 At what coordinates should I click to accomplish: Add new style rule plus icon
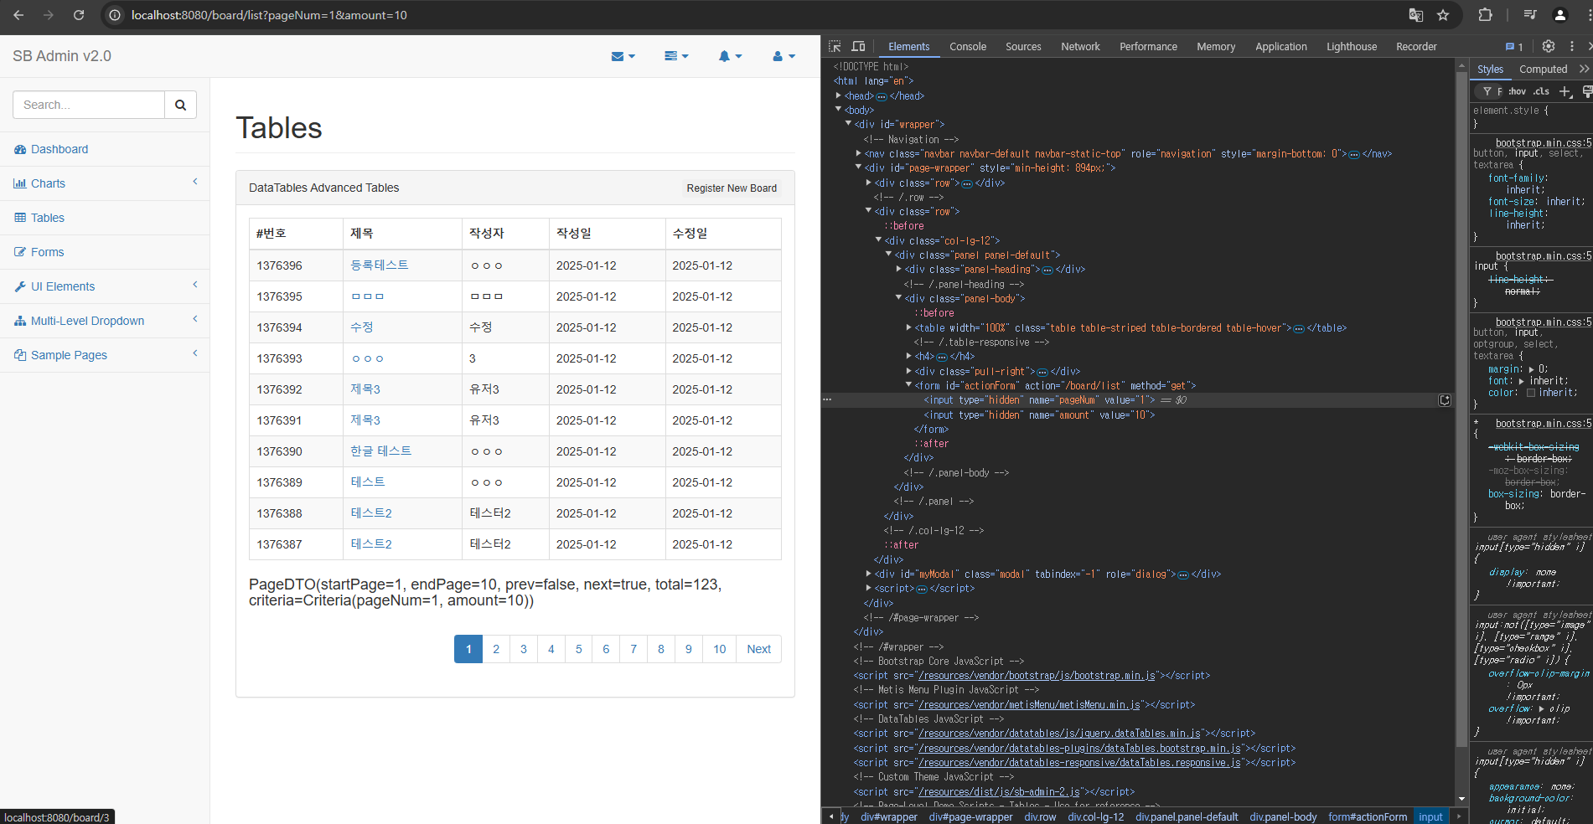pos(1565,91)
